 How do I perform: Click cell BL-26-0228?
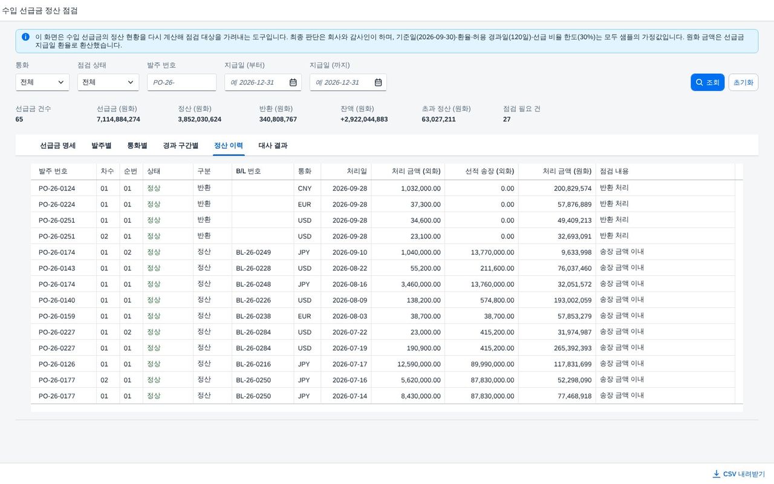[253, 268]
